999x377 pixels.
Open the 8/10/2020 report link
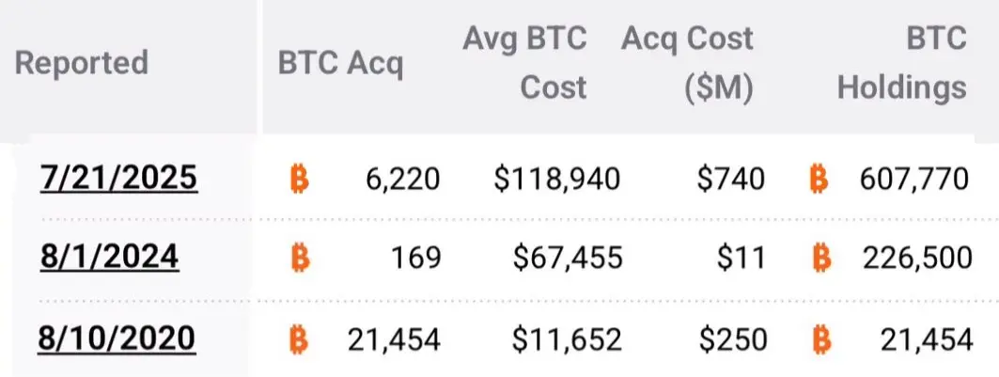click(117, 338)
